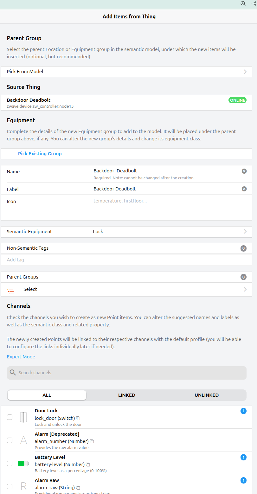Image resolution: width=257 pixels, height=494 pixels.
Task: Clear the Label field with its X icon
Action: click(244, 189)
